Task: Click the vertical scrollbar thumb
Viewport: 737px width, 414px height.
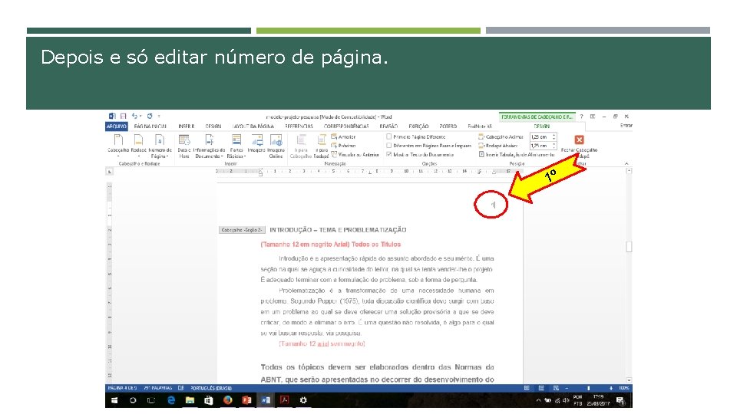Action: click(630, 246)
